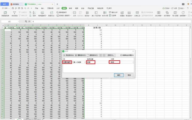Switch to the 开始 (Home) ribbon tab

point(36,8)
